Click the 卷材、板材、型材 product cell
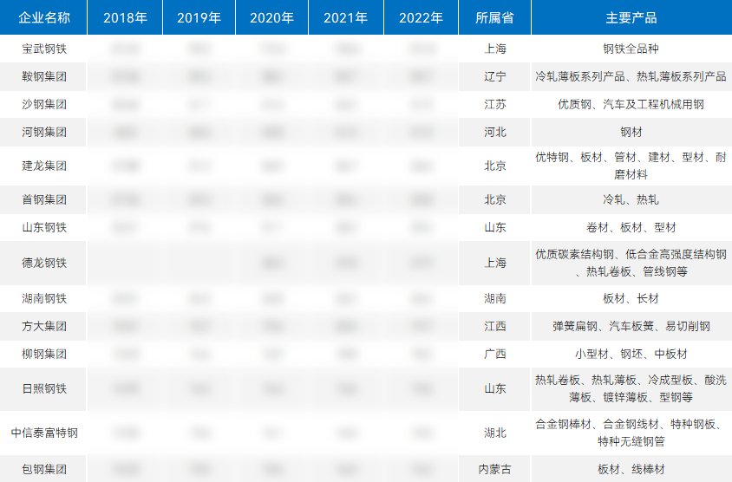 (631, 227)
